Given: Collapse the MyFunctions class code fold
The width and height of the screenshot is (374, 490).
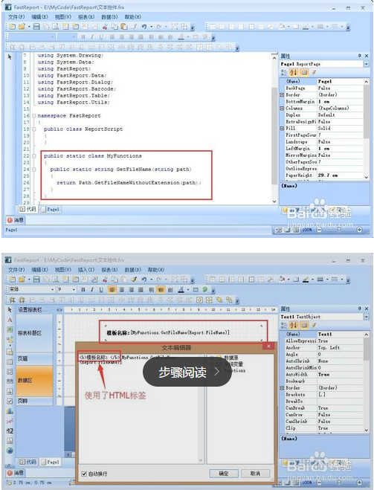Looking at the screenshot, I should point(34,155).
